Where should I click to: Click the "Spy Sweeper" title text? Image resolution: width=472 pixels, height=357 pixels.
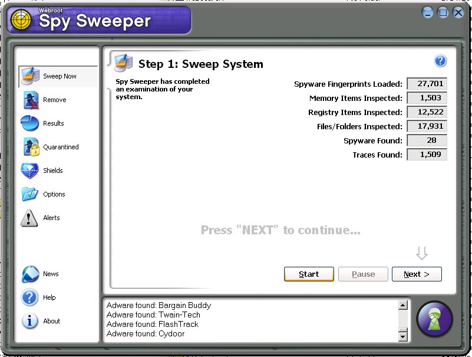(x=95, y=21)
